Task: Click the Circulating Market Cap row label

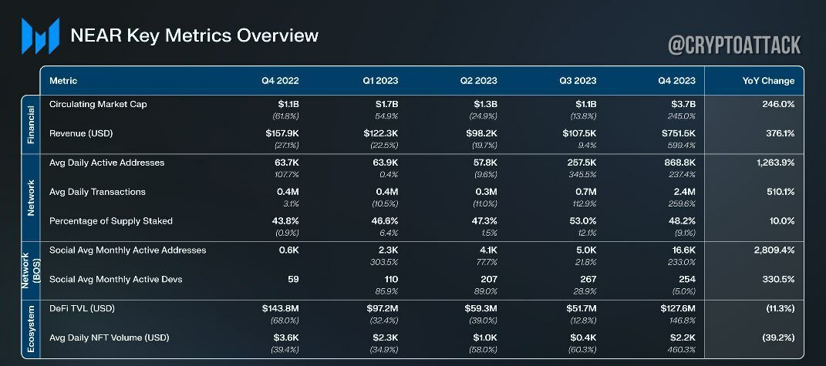Action: pos(99,104)
